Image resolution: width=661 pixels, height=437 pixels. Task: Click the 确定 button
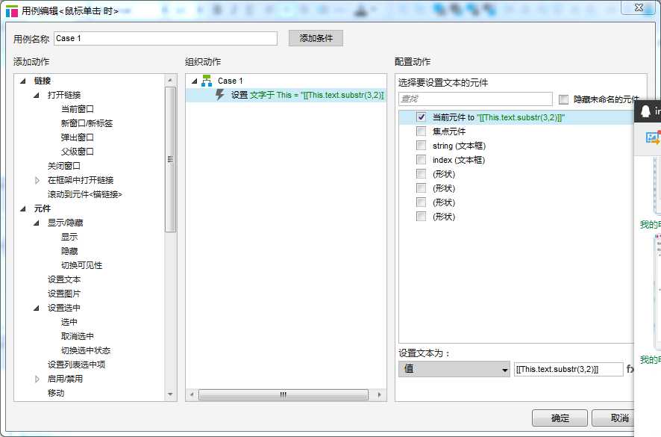559,418
